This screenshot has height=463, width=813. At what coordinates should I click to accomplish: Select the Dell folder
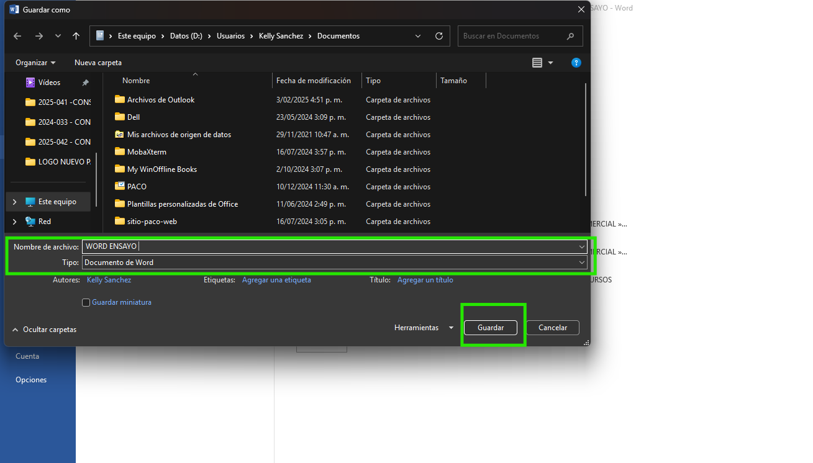(x=134, y=117)
